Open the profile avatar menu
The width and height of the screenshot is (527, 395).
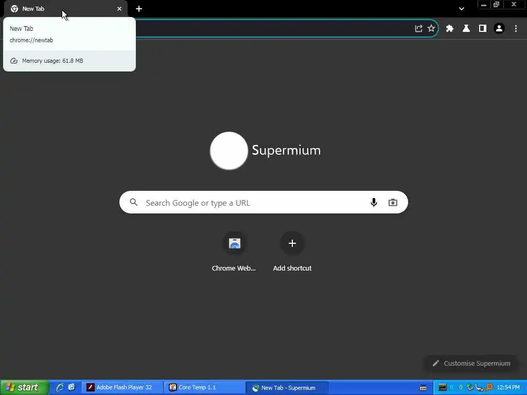tap(499, 29)
